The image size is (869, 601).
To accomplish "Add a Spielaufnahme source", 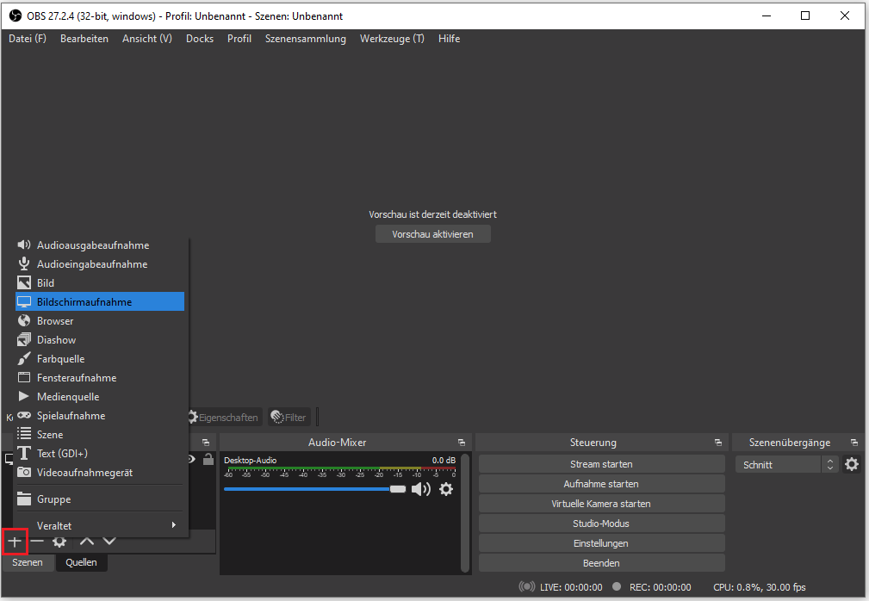I will point(100,415).
